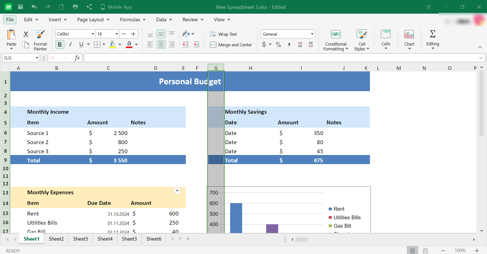Screen dimensions: 487x254
Task: Click the Print icon
Action: pos(75,7)
